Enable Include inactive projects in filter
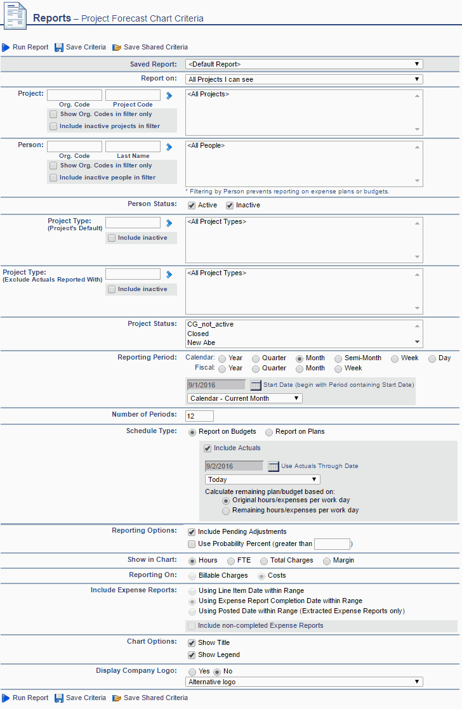 tap(53, 126)
